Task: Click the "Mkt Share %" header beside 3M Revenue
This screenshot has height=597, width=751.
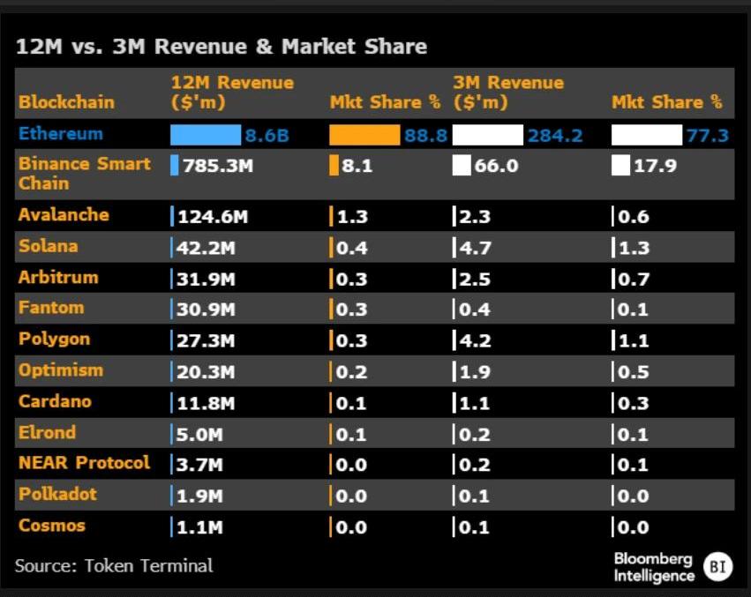Action: [x=666, y=102]
